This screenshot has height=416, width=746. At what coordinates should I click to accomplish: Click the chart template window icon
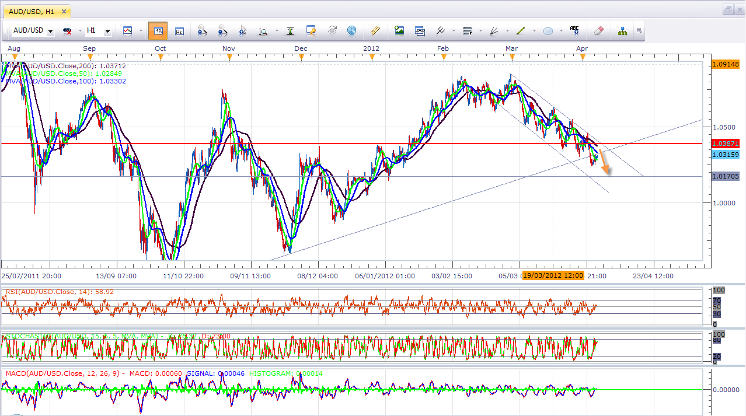(x=420, y=30)
